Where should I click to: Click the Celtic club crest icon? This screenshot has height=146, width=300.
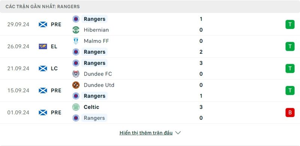[76, 107]
